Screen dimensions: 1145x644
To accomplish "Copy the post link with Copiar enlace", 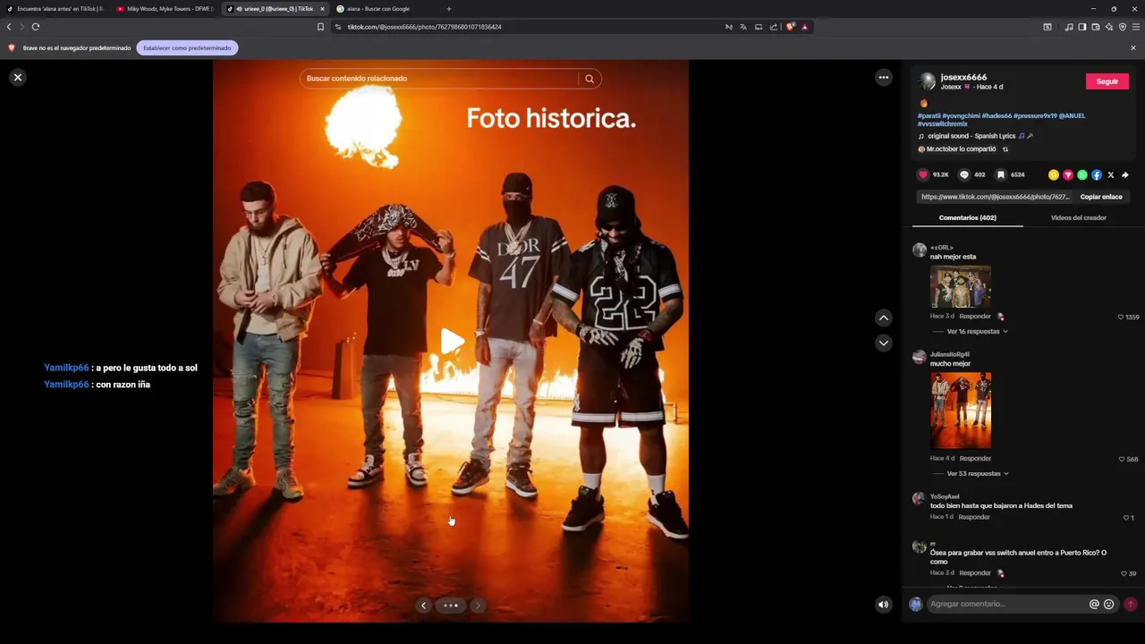I will pos(1101,197).
